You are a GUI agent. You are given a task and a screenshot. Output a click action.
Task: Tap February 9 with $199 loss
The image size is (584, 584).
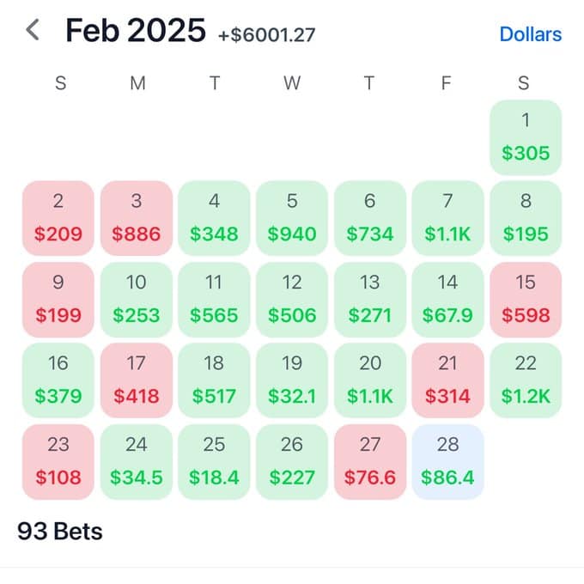(x=58, y=300)
